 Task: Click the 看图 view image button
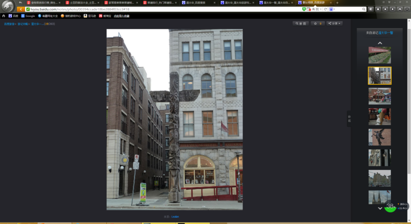tap(301, 24)
